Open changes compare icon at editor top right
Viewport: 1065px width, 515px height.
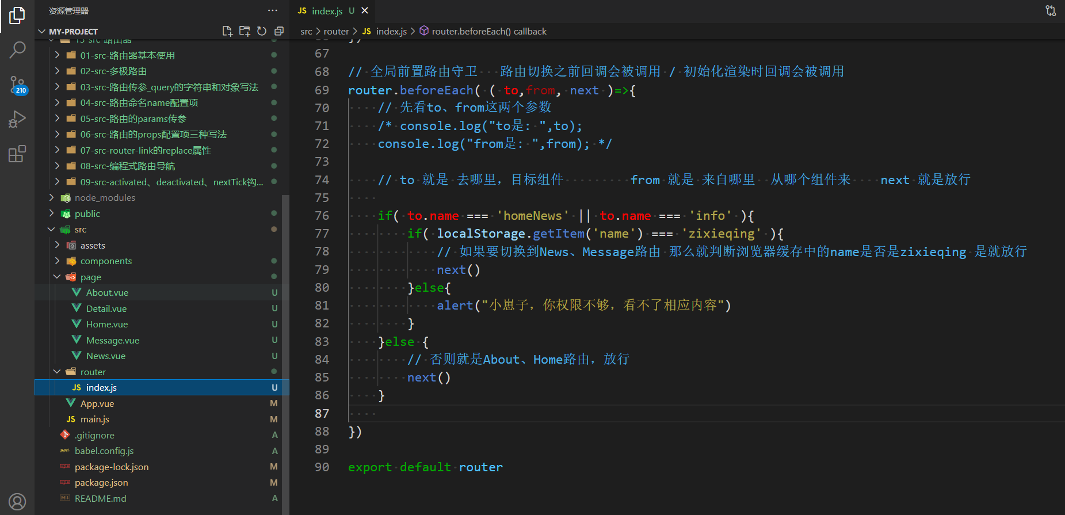(1051, 10)
